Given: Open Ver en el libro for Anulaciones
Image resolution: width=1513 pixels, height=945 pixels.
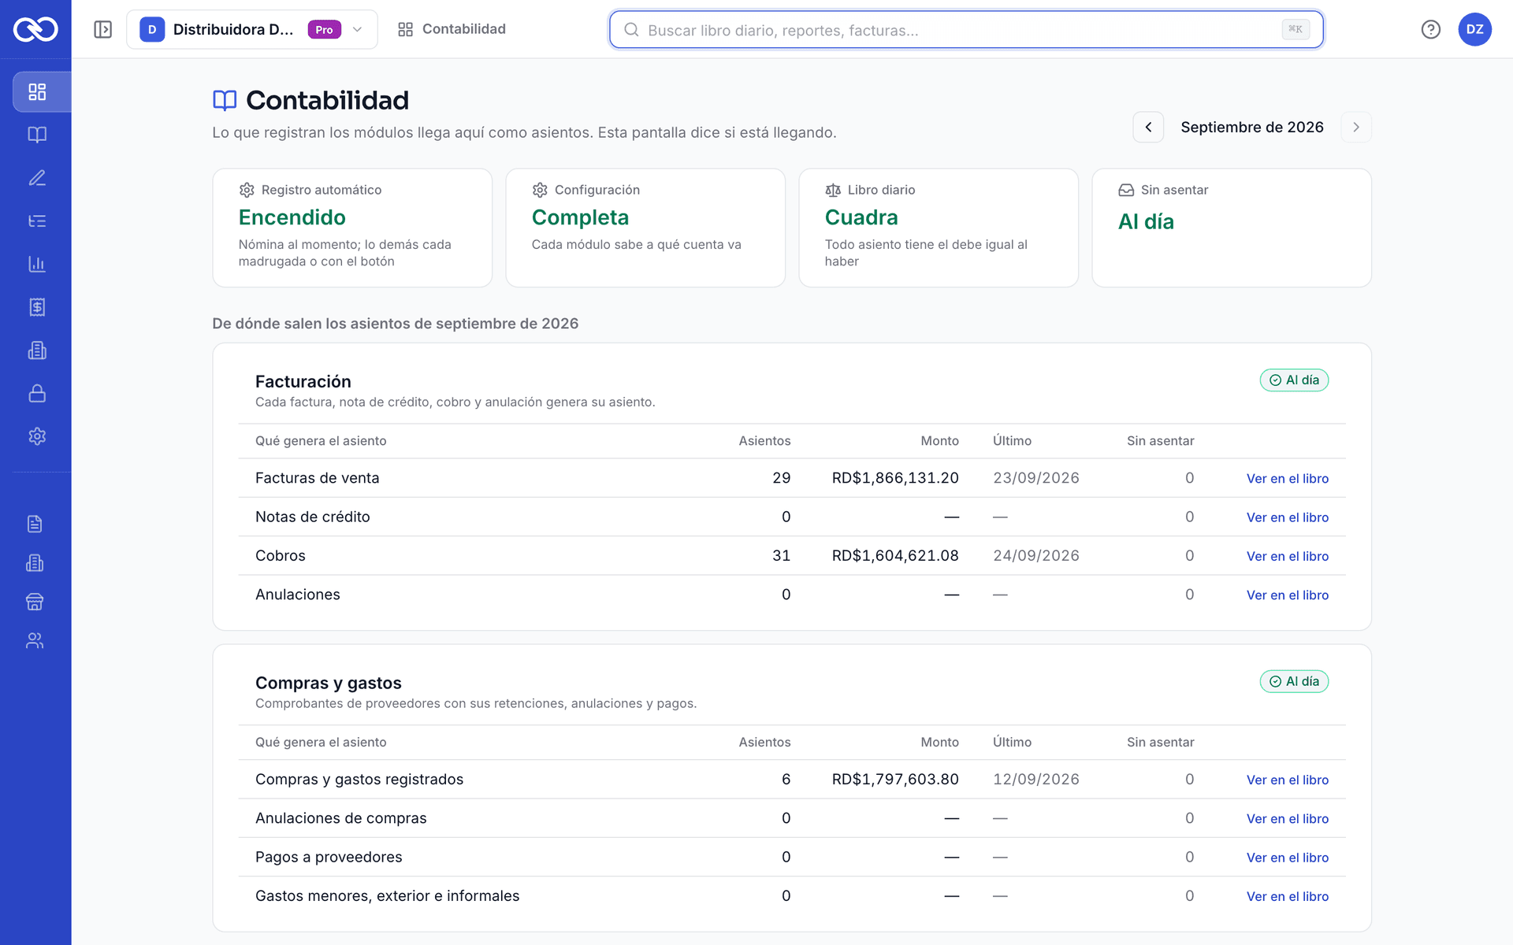Looking at the screenshot, I should click(x=1288, y=595).
